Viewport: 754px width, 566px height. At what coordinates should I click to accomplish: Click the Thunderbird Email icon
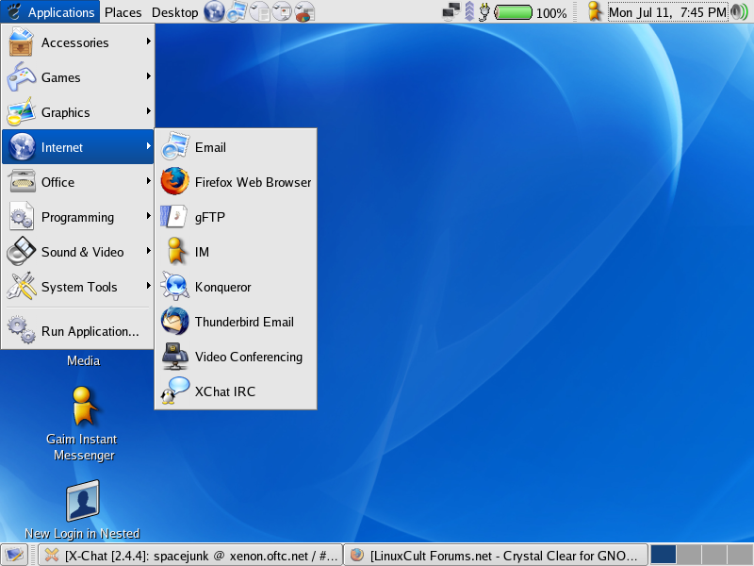point(174,321)
